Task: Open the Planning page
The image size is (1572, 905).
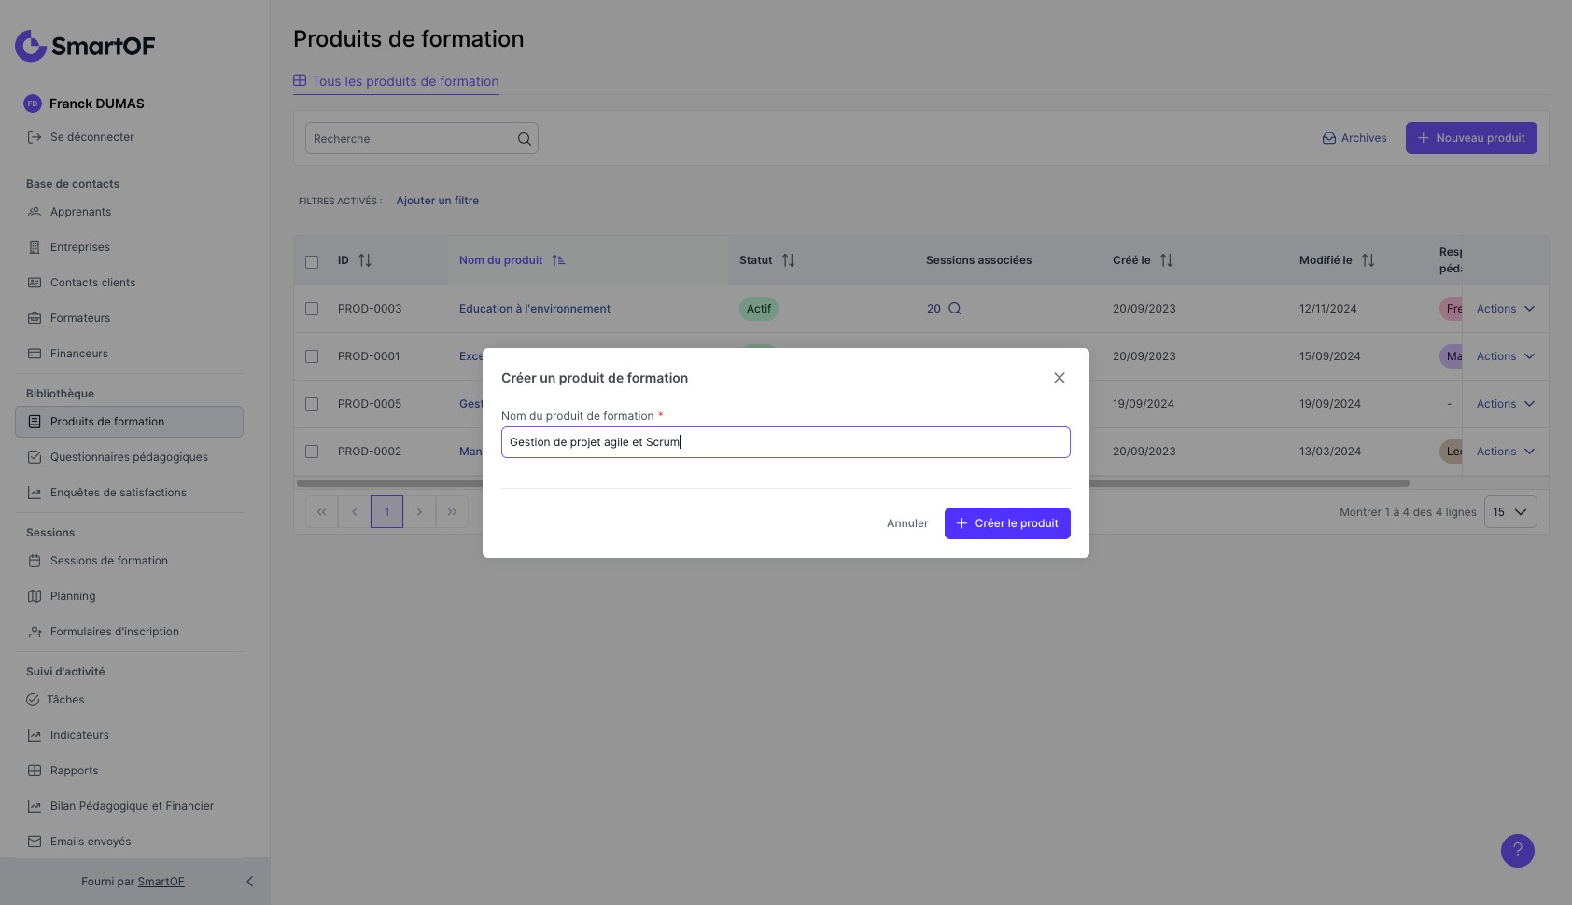Action: 62,596
